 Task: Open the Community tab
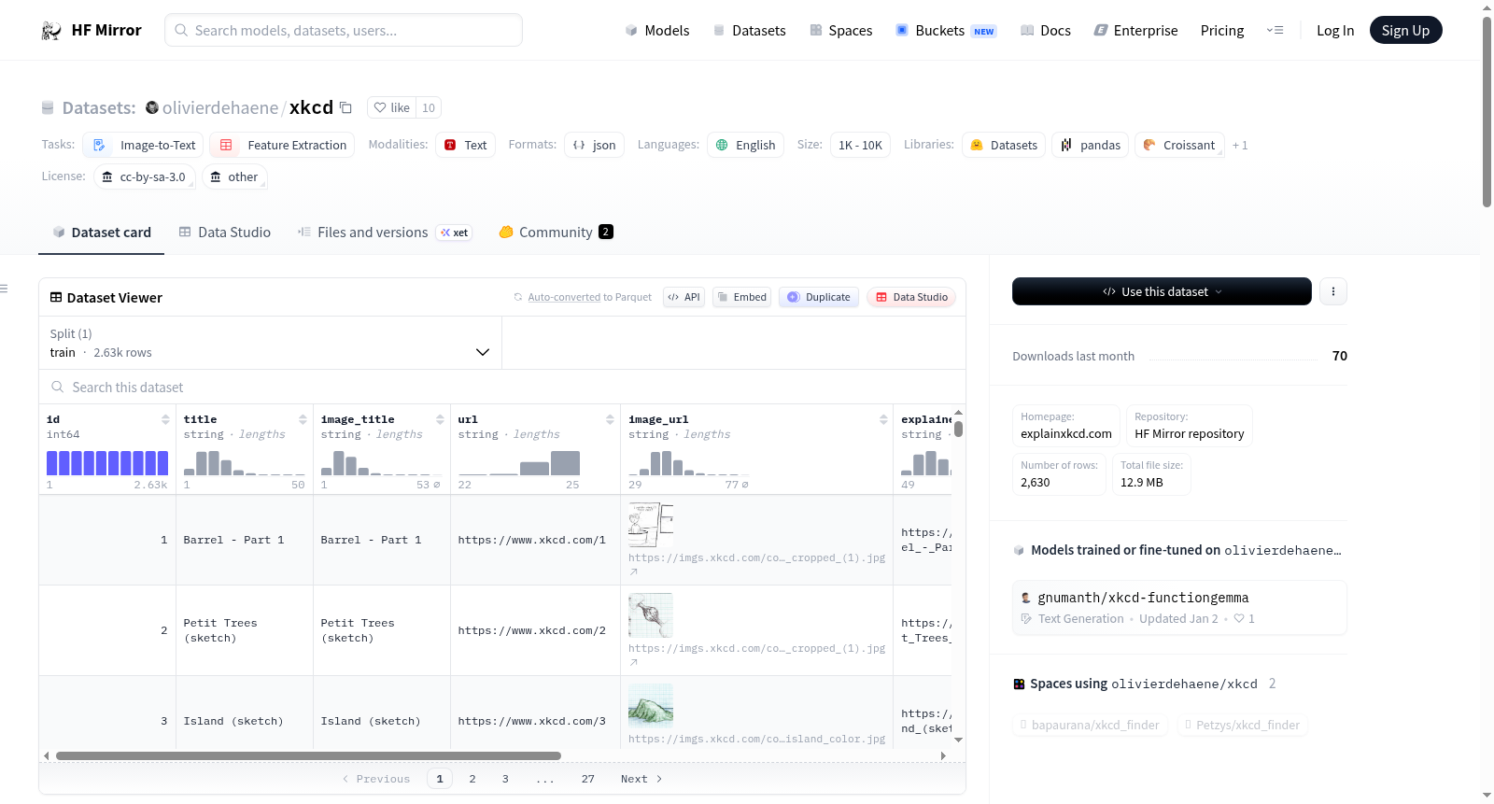(x=556, y=233)
